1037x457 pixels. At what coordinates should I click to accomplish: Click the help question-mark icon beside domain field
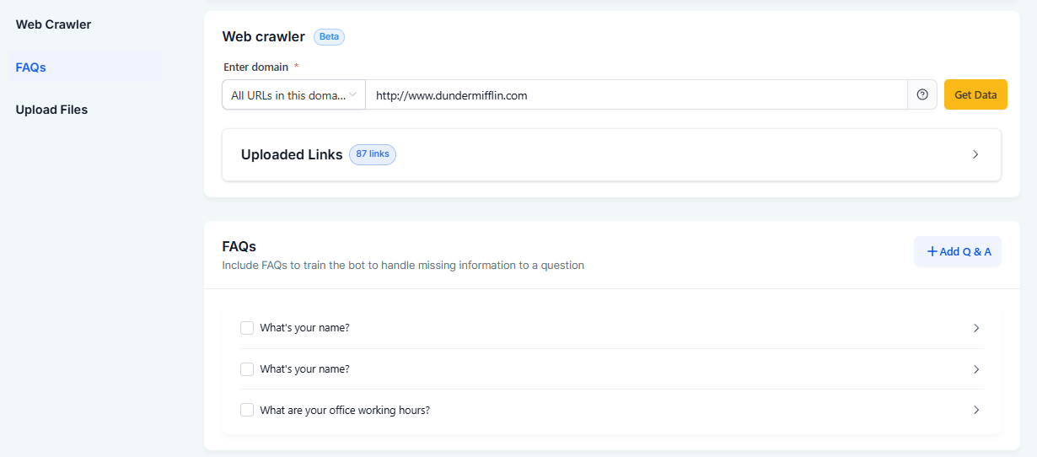click(921, 94)
